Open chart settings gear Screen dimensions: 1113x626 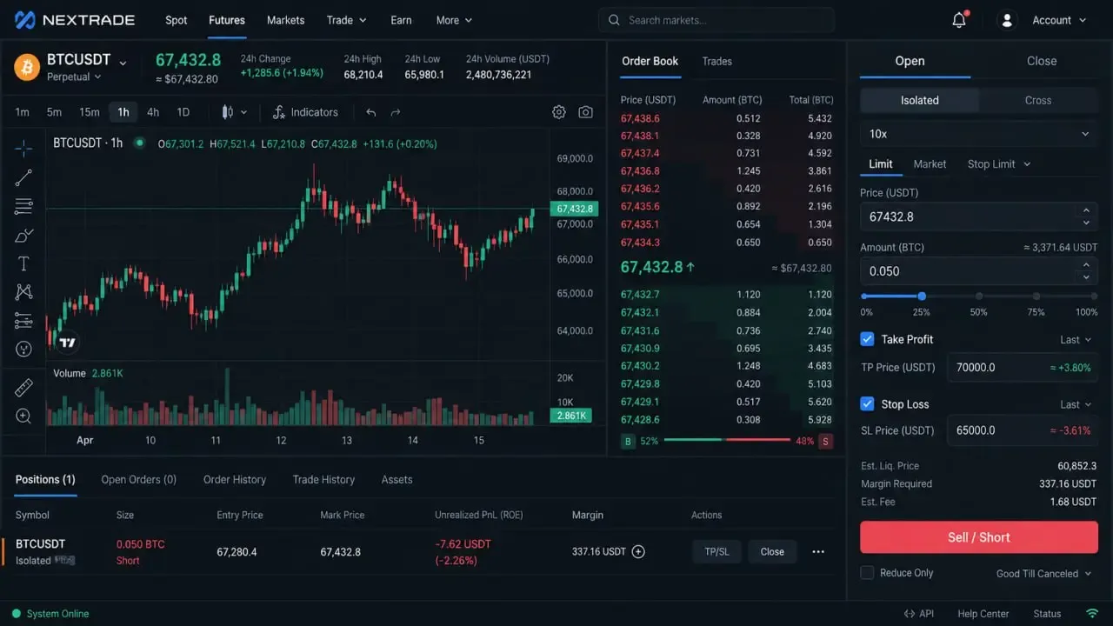559,112
